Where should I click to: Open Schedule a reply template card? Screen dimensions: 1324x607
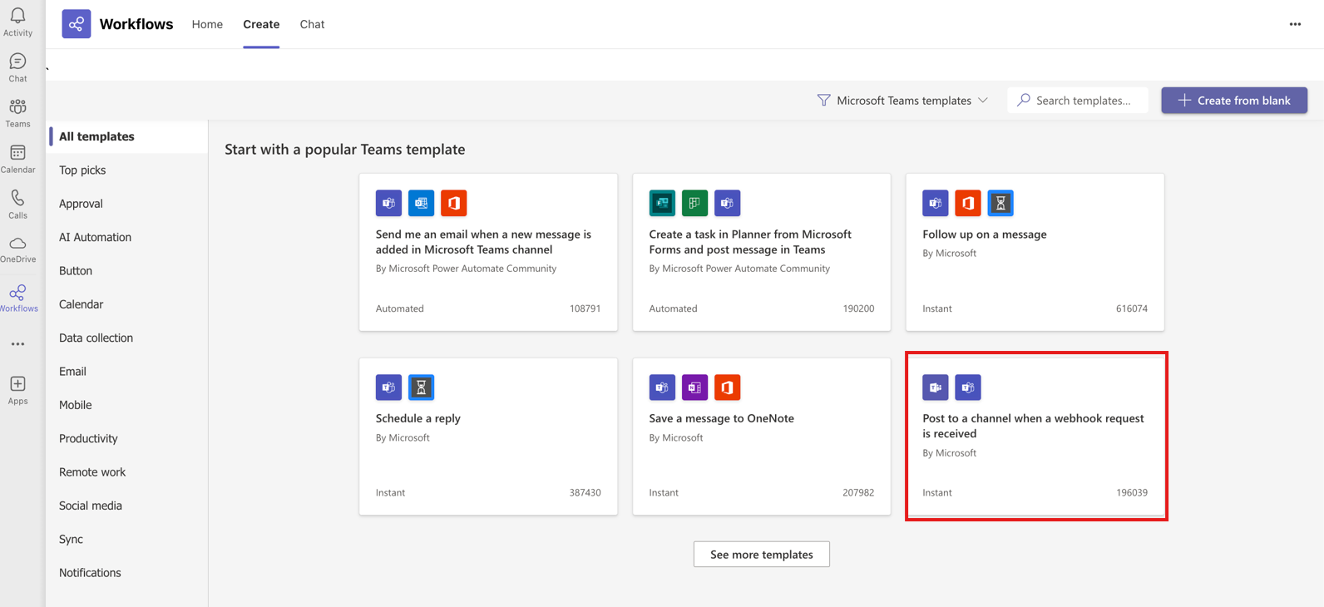(488, 437)
